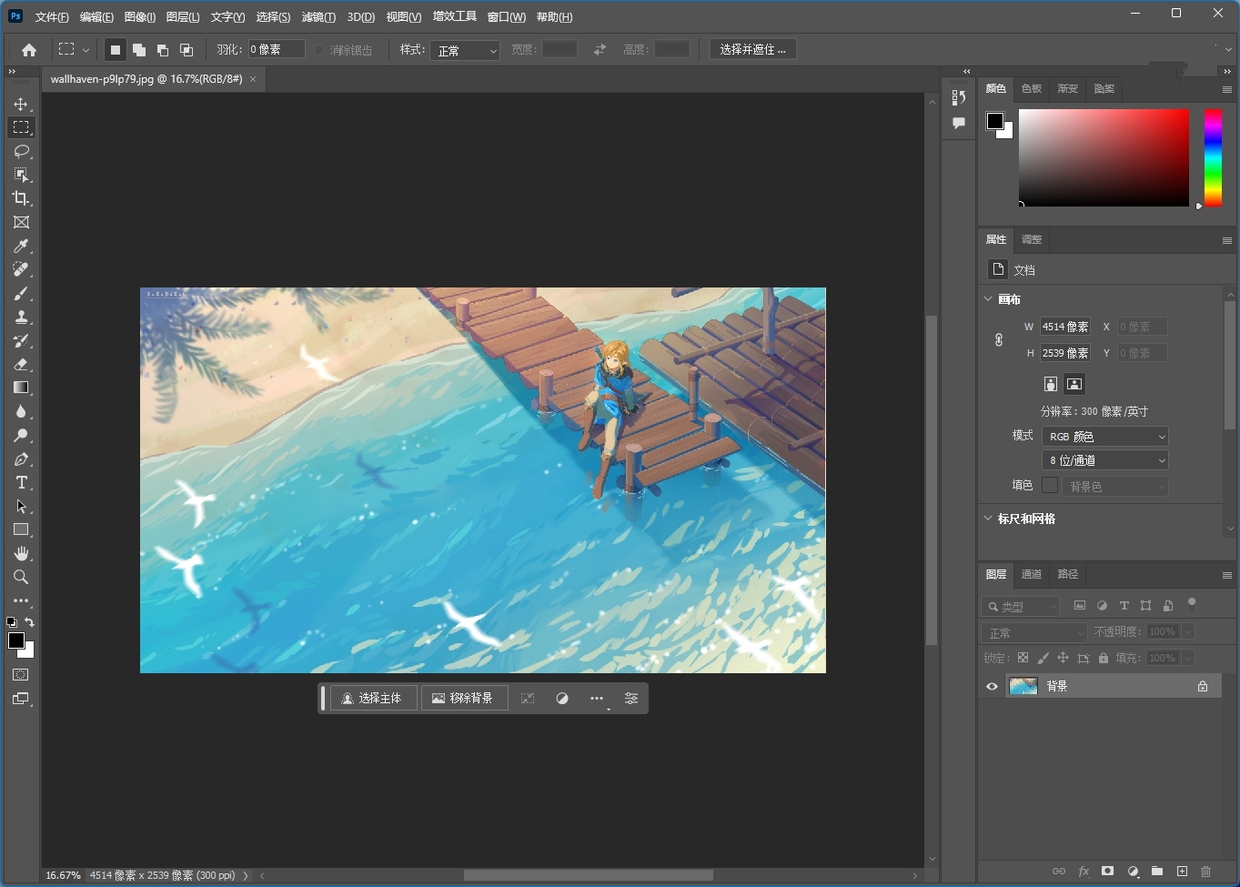Select the Dodge tool
Image resolution: width=1240 pixels, height=887 pixels.
pyautogui.click(x=21, y=435)
